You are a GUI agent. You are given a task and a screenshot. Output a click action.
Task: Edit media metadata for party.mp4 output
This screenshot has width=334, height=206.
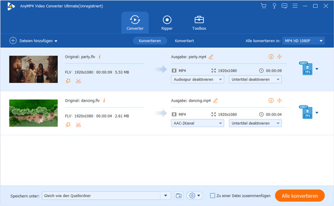coord(271,57)
